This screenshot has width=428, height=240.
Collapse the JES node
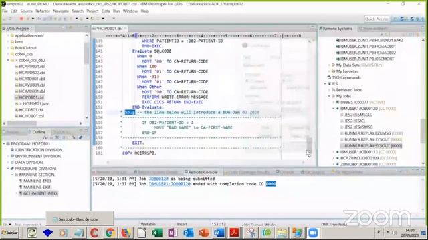coord(325,83)
